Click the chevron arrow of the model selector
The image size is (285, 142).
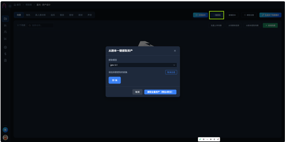coord(174,65)
